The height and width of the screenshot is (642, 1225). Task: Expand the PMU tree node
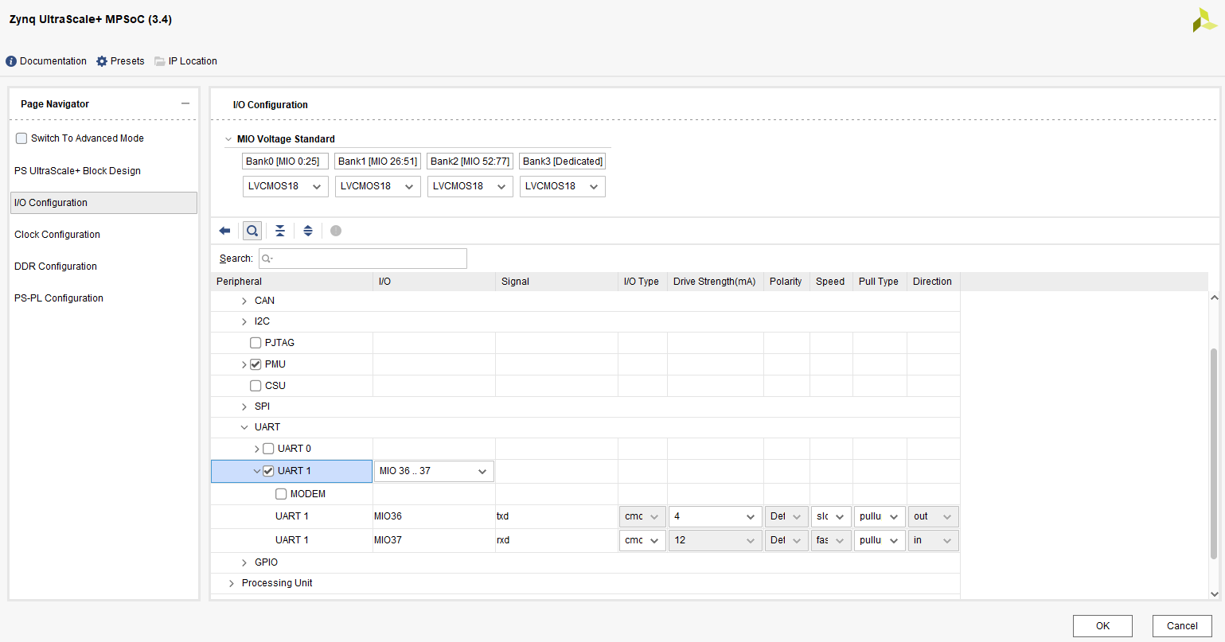point(244,364)
